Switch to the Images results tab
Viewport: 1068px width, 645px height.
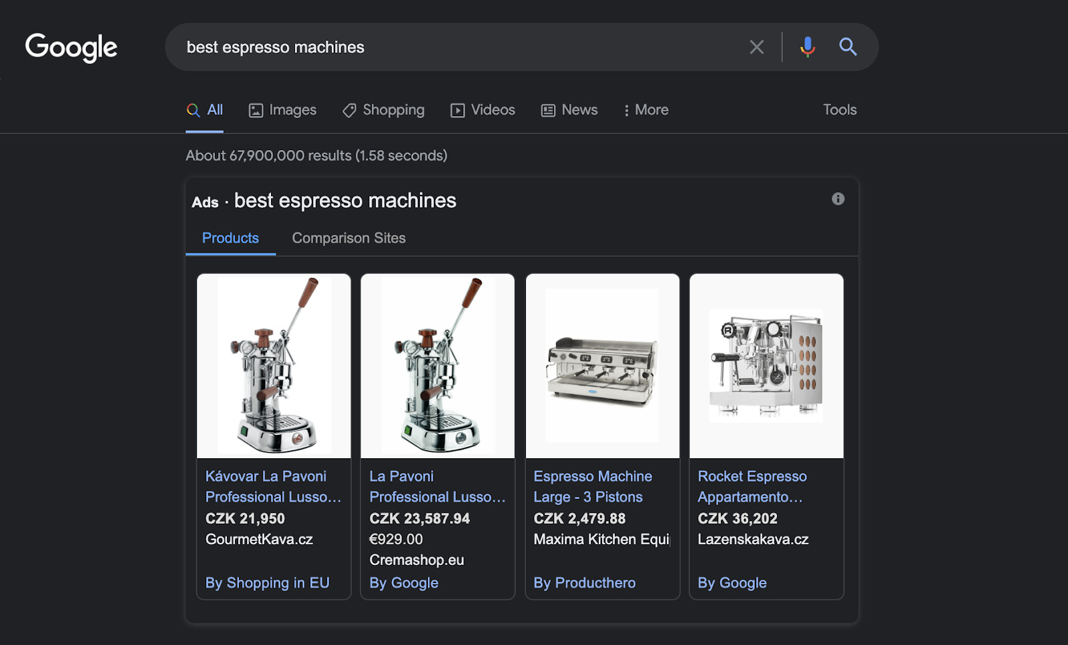pyautogui.click(x=282, y=110)
